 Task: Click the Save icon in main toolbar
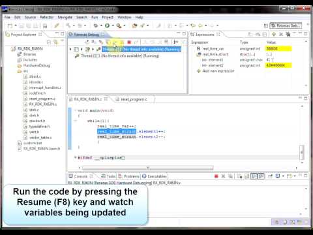22,26
